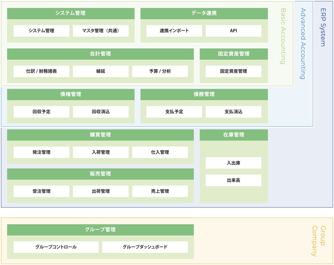The image size is (334, 265).
Task: Open 入出庫 module box
Action: (x=234, y=163)
